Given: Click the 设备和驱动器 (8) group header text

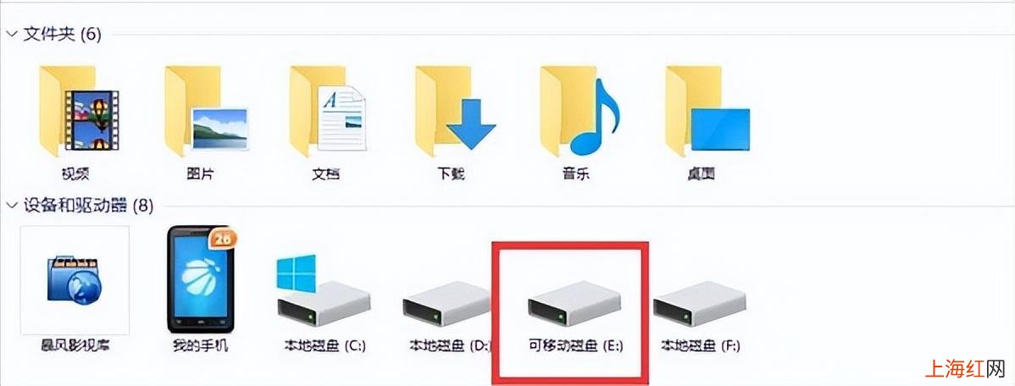Looking at the screenshot, I should click(88, 206).
